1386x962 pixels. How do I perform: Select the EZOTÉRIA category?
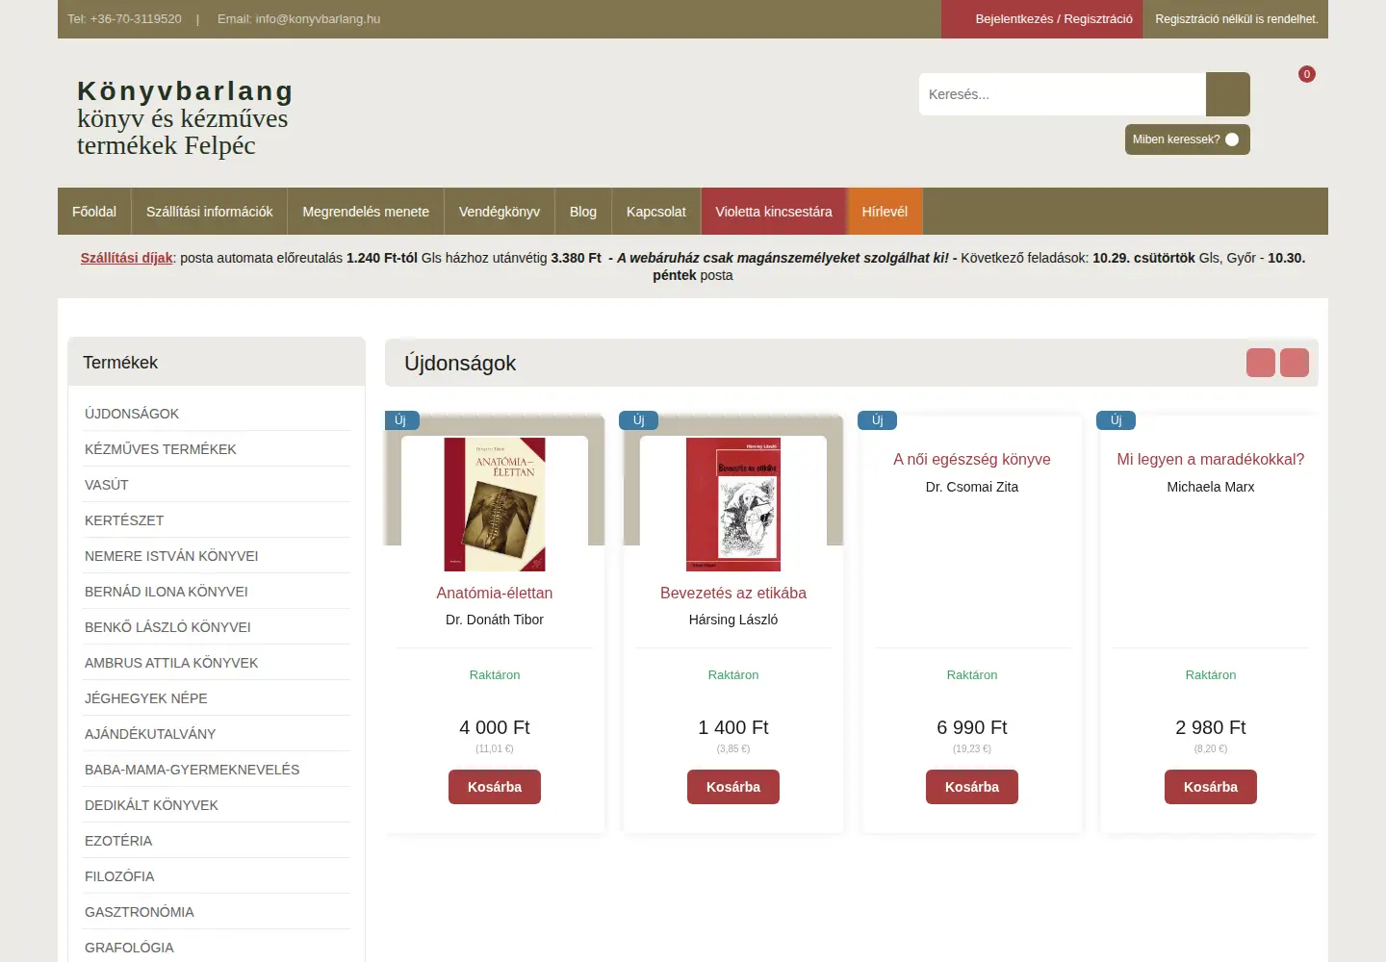pyautogui.click(x=217, y=841)
